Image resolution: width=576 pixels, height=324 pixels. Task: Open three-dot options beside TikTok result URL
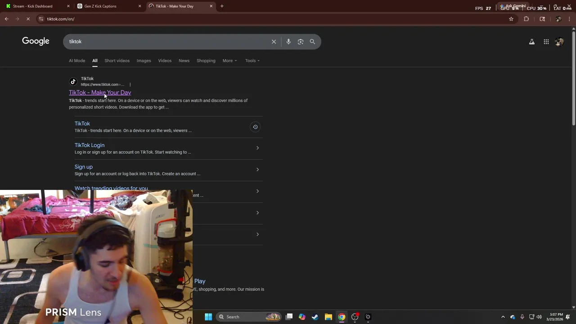coord(130,85)
